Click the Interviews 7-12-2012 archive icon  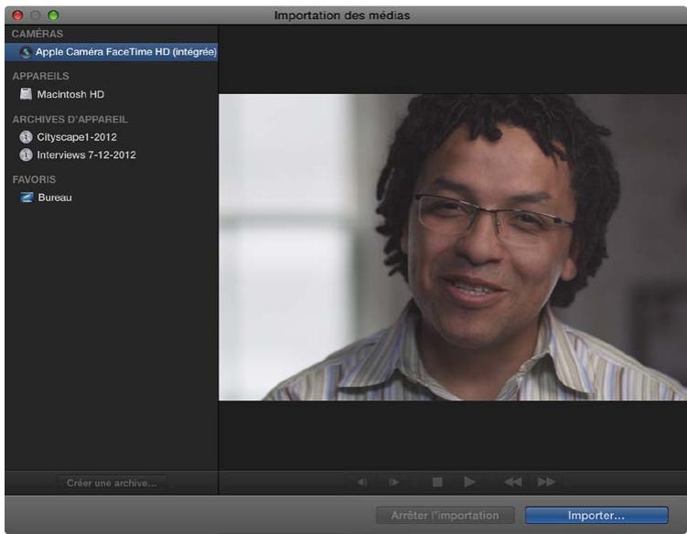coord(26,155)
